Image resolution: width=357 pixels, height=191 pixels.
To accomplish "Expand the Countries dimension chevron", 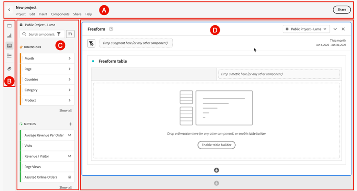I will pos(69,80).
